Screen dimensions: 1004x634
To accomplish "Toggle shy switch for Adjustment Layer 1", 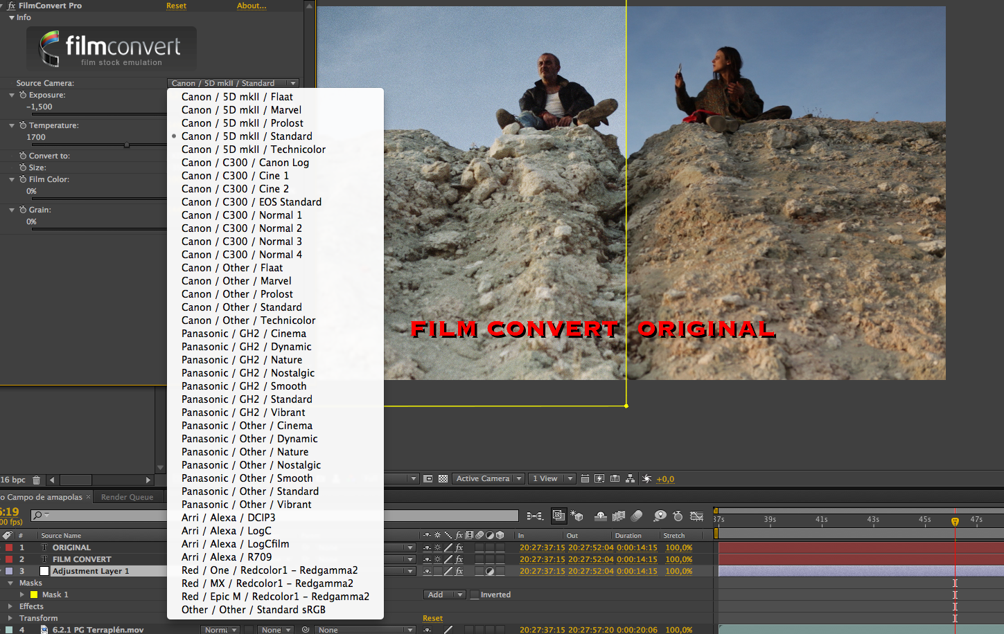I will (427, 571).
